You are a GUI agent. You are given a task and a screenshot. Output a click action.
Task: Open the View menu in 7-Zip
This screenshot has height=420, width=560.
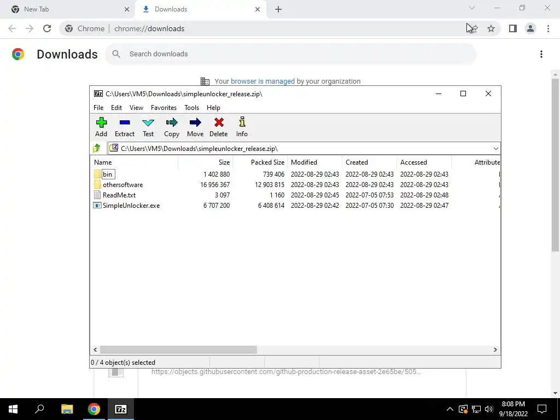[x=136, y=108]
